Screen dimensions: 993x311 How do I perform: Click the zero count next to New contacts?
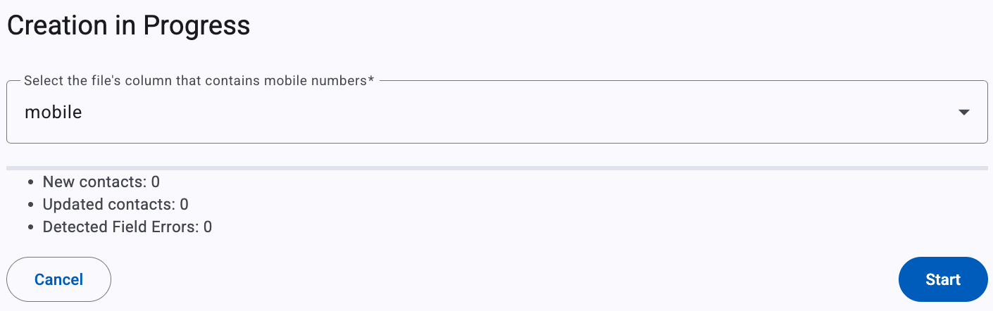[156, 182]
